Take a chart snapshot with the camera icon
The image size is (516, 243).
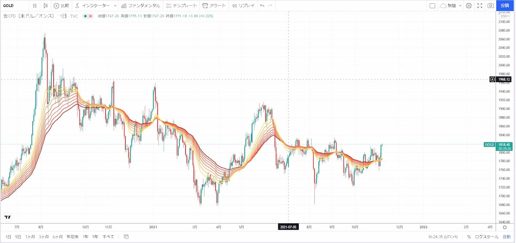[x=491, y=6]
